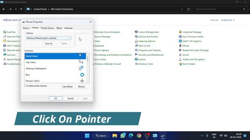Click the Security and Maintenance flag icon
This screenshot has height=140, width=250.
coord(136,55)
